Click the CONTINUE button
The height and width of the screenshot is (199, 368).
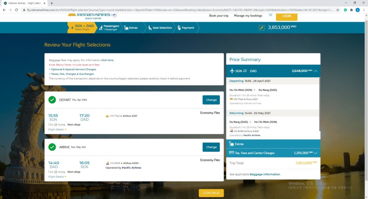click(x=211, y=193)
